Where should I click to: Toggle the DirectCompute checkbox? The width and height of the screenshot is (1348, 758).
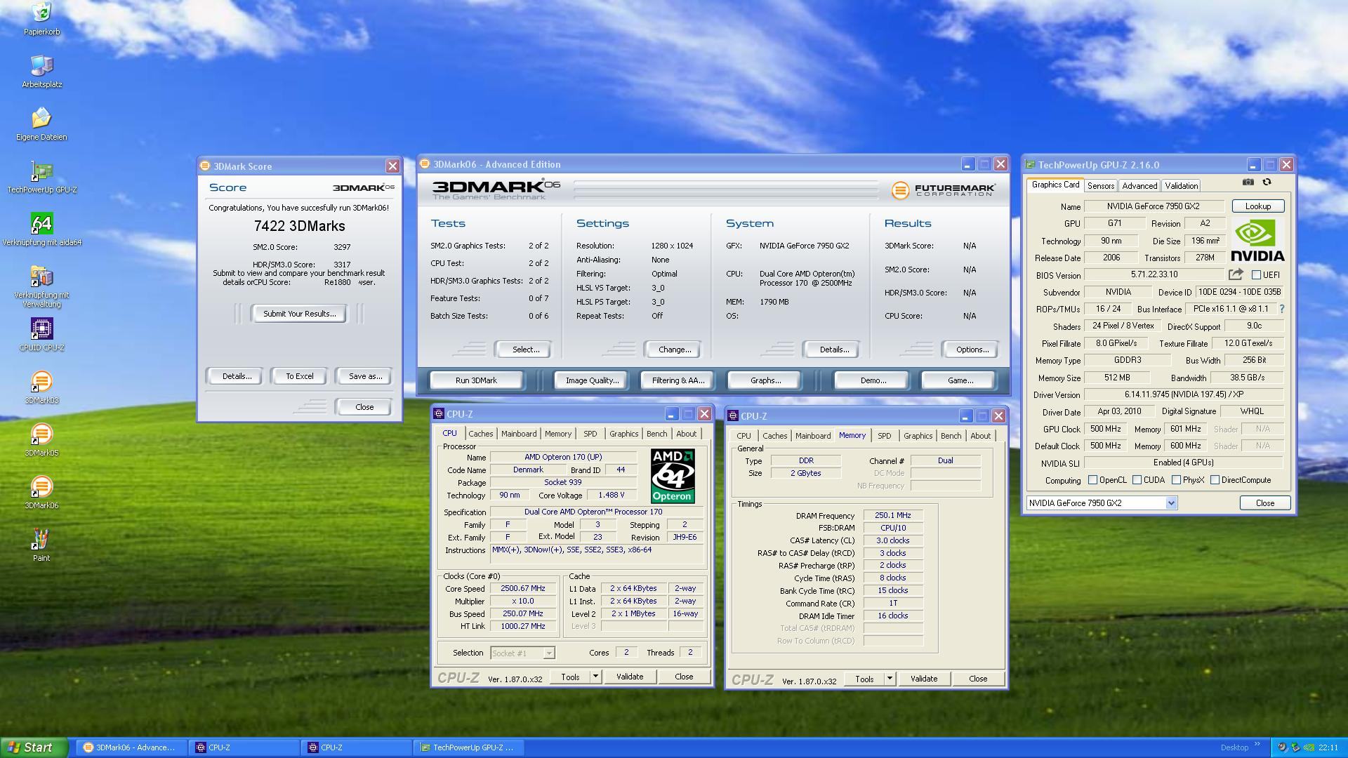(1215, 480)
